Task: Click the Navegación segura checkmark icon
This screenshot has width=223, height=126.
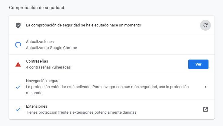Action: (18, 87)
